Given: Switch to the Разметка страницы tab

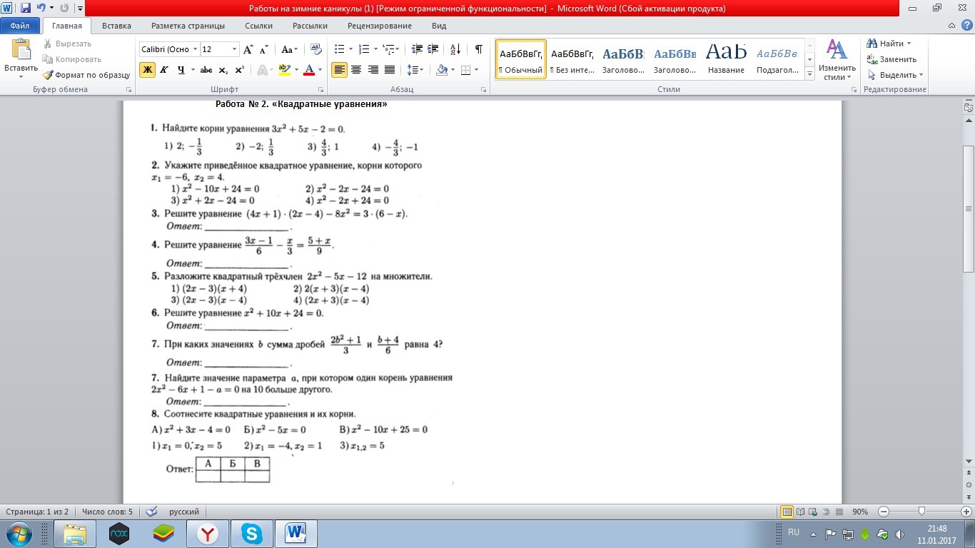Looking at the screenshot, I should tap(188, 26).
